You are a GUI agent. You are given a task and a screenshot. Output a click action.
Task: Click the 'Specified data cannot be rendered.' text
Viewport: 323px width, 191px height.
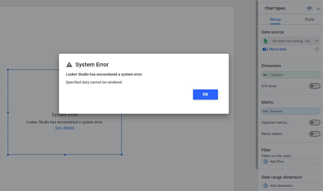tap(94, 82)
